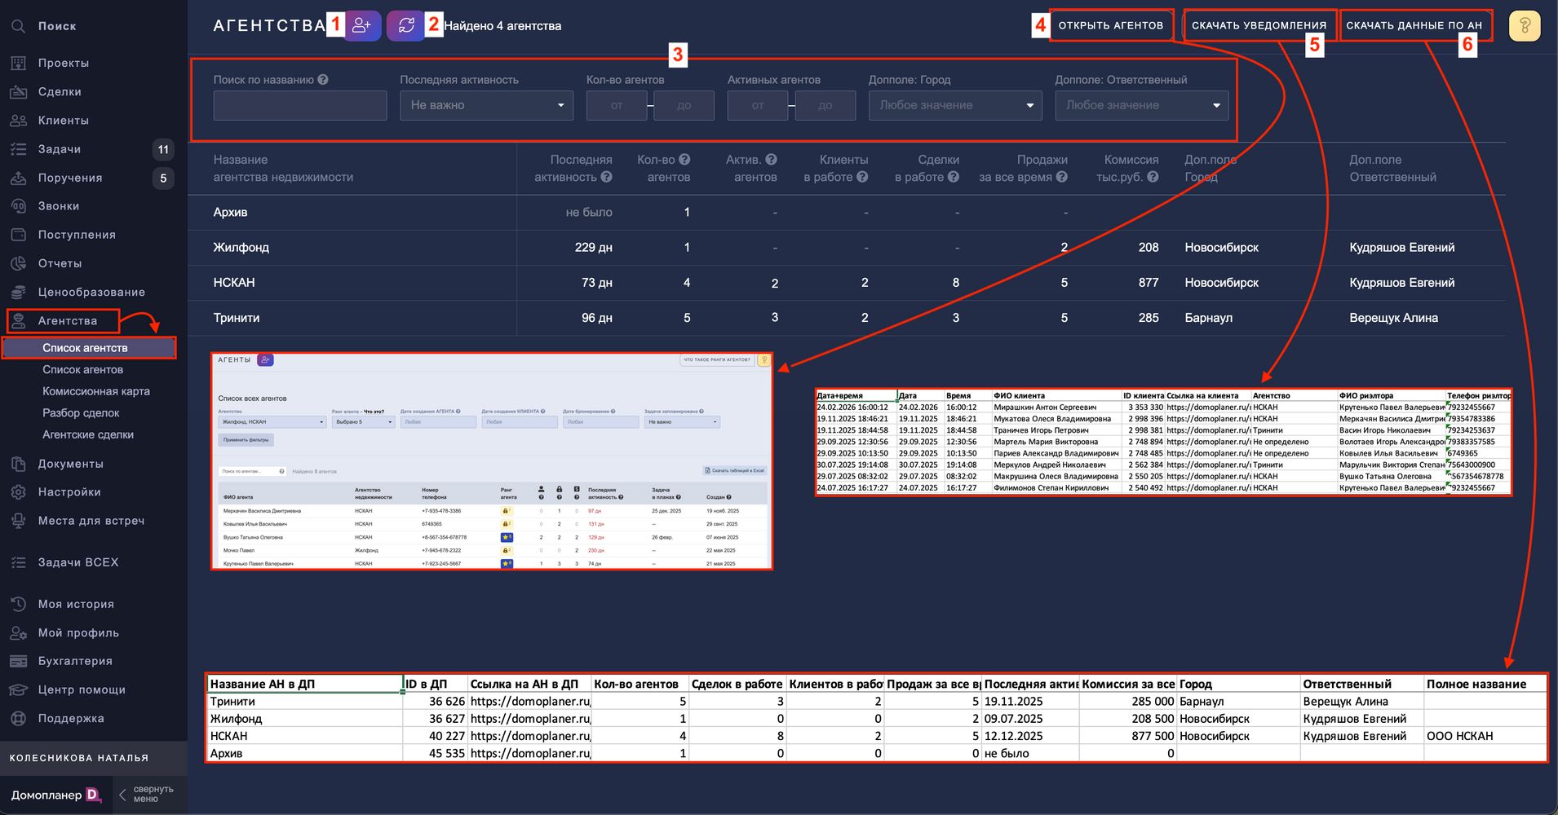Open Сделки in the sidebar
Image resolution: width=1558 pixels, height=815 pixels.
[x=60, y=92]
